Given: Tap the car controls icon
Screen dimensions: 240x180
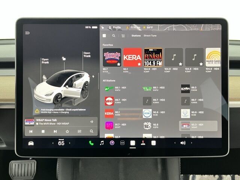Looking at the screenshot, I should [31, 143].
